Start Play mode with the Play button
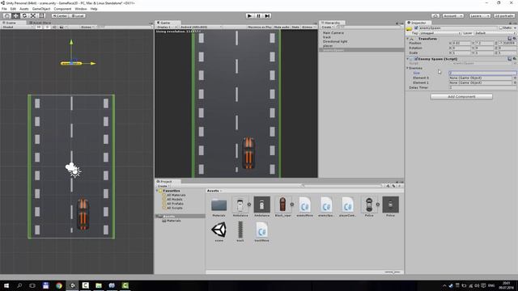The image size is (518, 291). coord(250,16)
